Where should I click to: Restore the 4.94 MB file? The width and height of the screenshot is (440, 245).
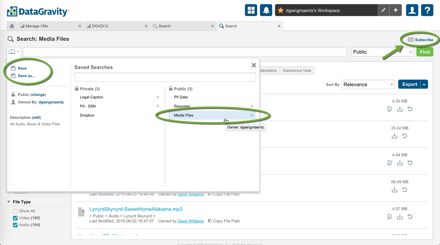coord(410,163)
